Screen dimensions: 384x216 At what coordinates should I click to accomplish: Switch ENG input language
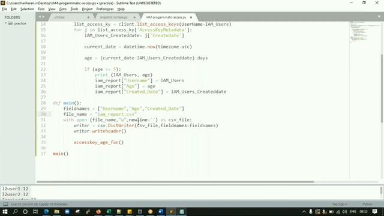pyautogui.click(x=353, y=212)
